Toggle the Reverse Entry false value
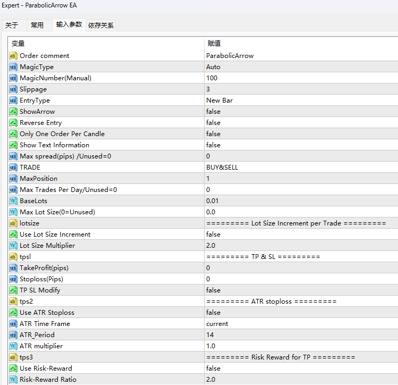 click(213, 123)
